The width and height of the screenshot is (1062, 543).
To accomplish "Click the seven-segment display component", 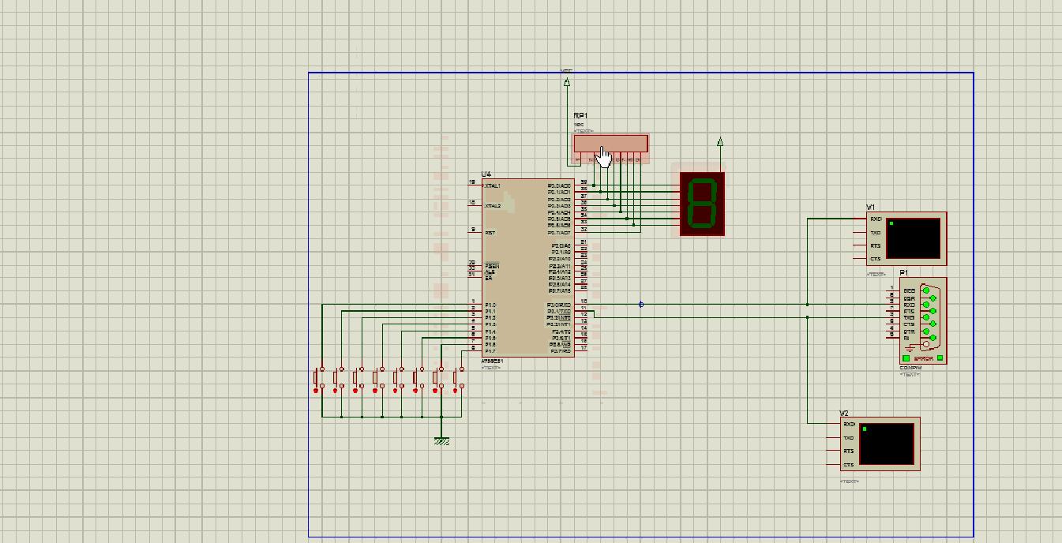I will point(702,204).
